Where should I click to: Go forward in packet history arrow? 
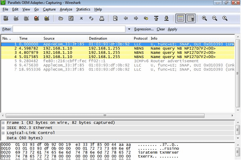tap(136, 19)
